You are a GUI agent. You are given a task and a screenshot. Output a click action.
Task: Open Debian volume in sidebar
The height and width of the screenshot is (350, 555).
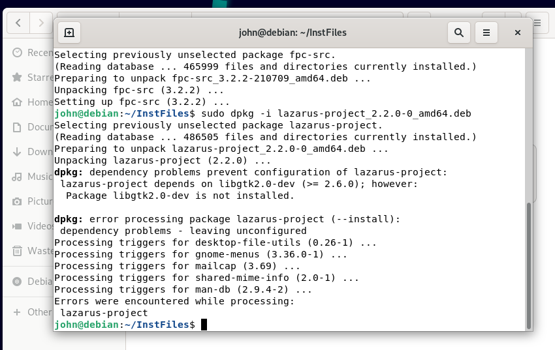point(33,281)
